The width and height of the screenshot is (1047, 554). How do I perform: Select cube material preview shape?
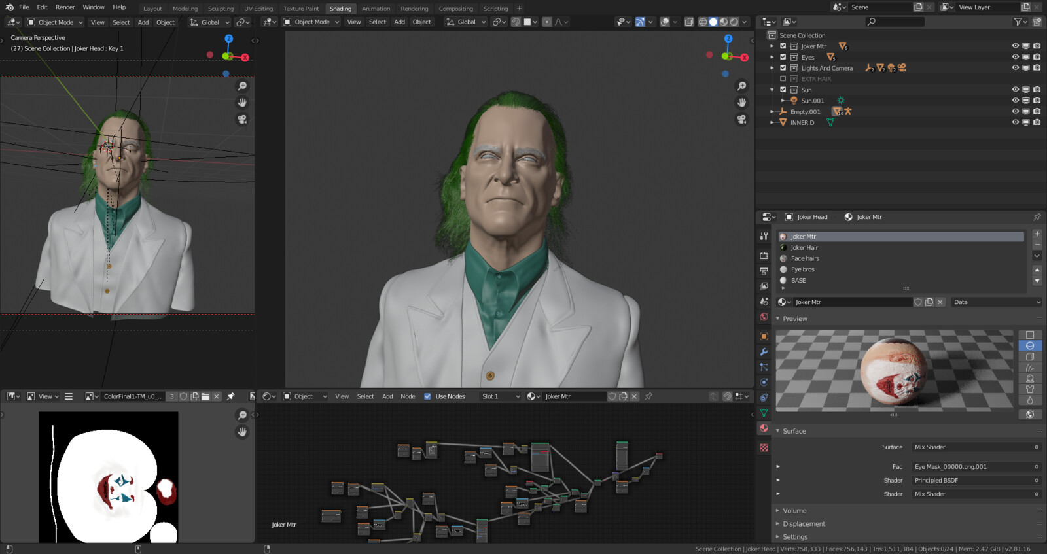point(1030,356)
